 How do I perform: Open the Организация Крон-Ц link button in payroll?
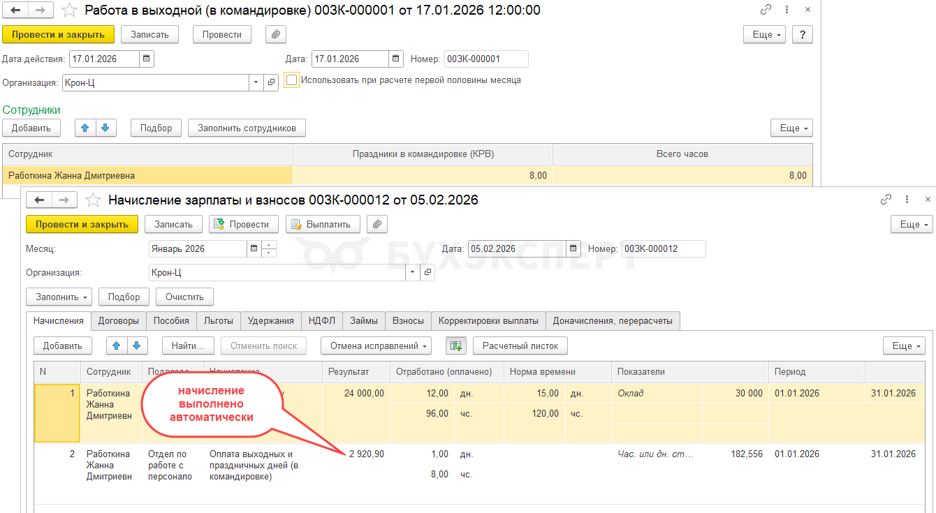427,273
